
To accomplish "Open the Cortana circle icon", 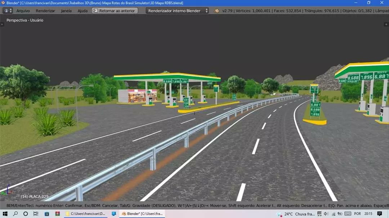I will coord(26,214).
